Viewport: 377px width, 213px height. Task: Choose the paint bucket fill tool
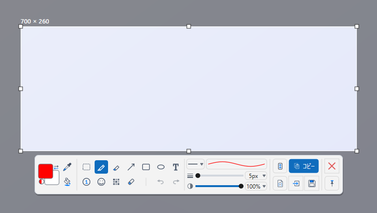[x=67, y=181]
